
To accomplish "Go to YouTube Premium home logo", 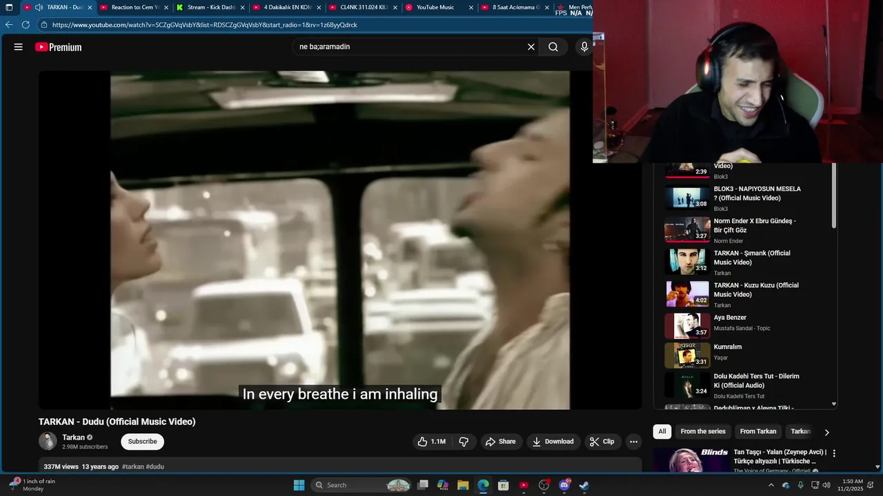I will tap(59, 47).
